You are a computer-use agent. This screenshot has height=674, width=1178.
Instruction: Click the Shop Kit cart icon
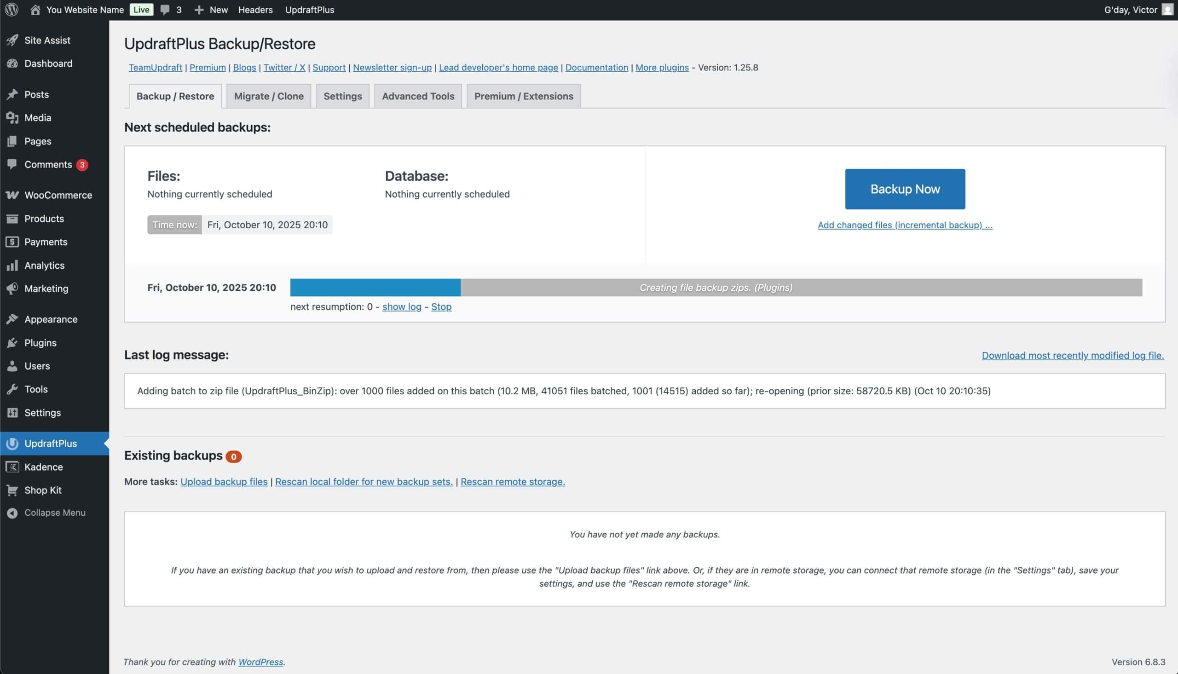[12, 490]
